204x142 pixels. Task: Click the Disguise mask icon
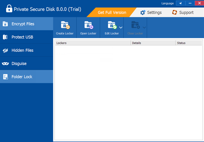pyautogui.click(x=5, y=63)
